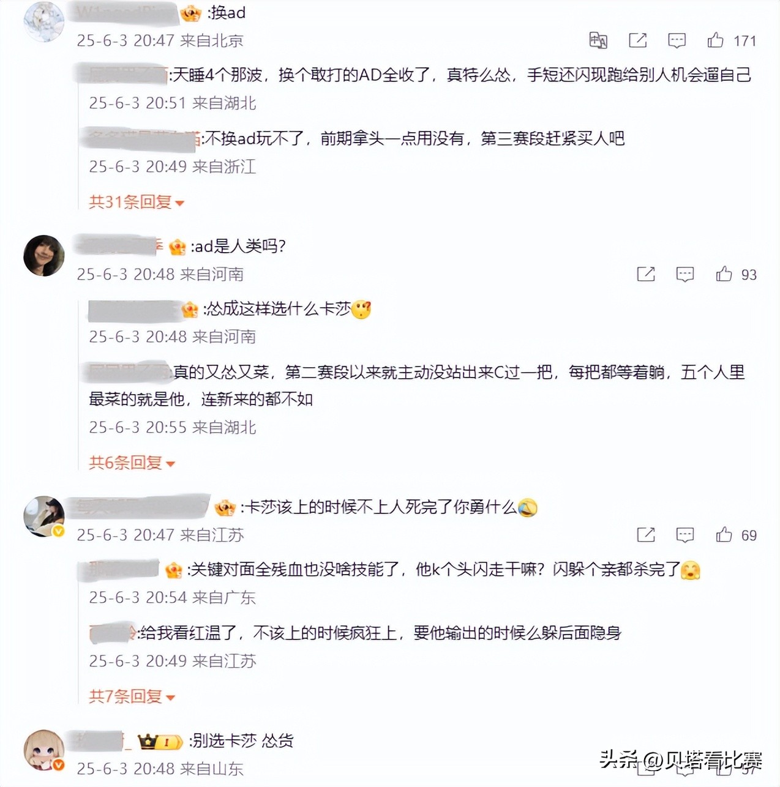Open the reply text '怂成这样选什么卡莎'
780x787 pixels.
pos(279,310)
